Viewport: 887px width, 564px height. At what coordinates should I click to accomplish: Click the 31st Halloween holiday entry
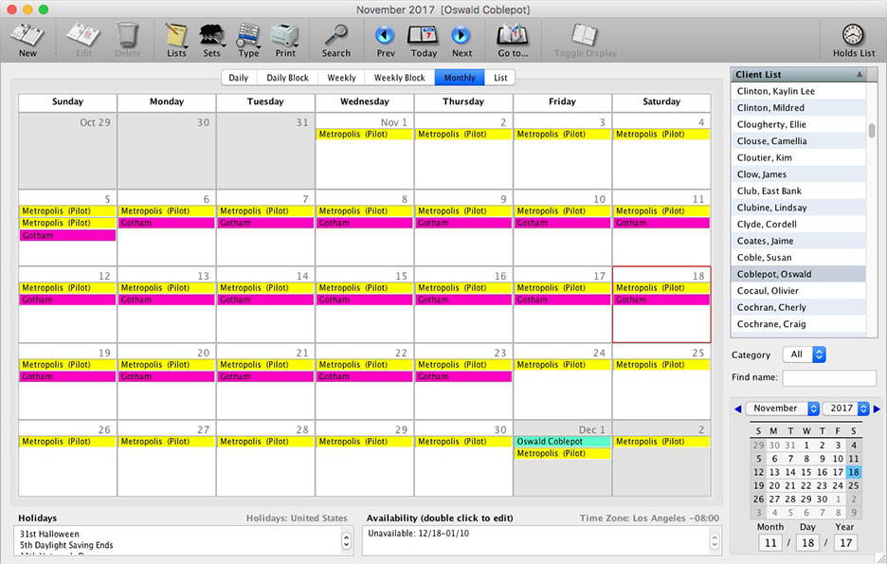49,534
